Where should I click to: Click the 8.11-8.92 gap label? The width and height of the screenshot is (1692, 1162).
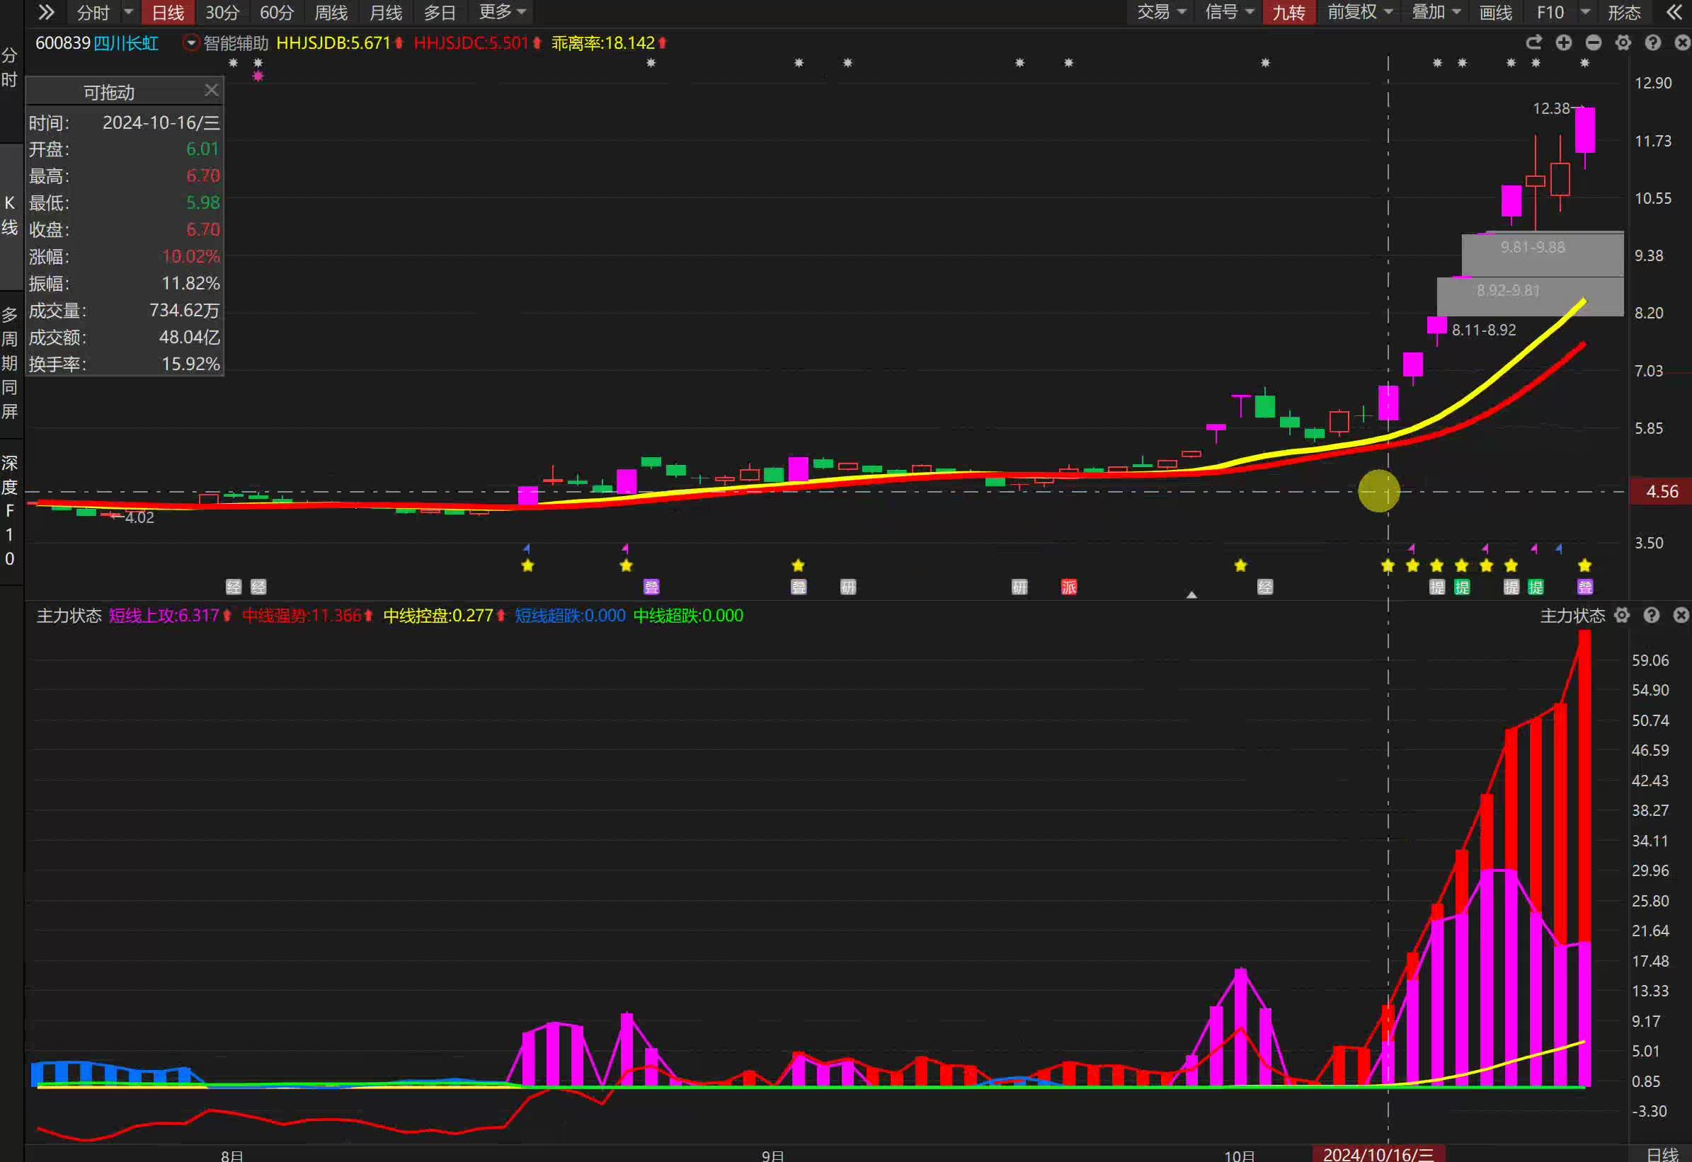tap(1484, 330)
